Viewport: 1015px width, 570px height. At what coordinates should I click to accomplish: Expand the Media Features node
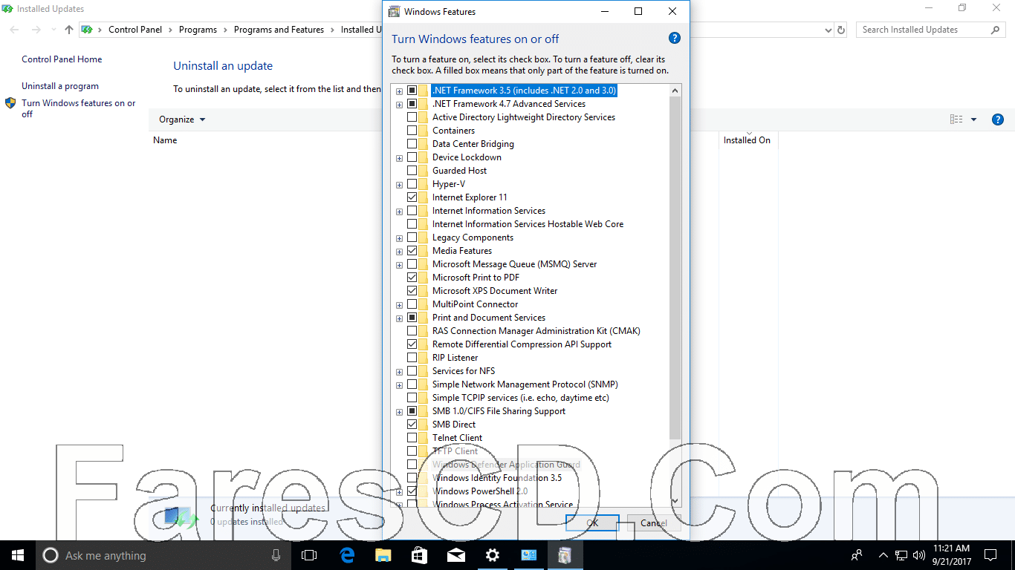(x=400, y=252)
